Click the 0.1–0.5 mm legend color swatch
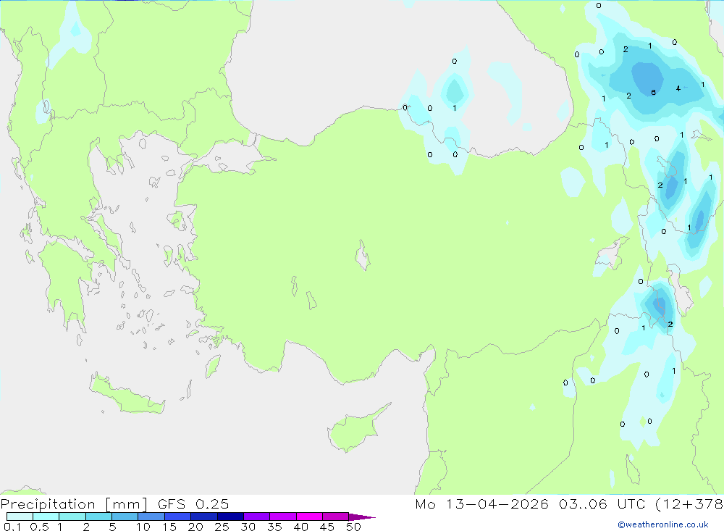Screen dimensions: 724x531 20,517
